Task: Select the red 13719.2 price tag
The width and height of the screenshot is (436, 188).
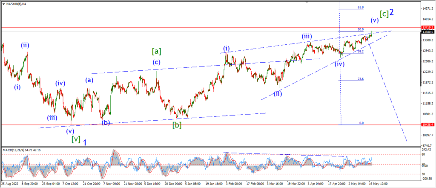Action: 427,27
